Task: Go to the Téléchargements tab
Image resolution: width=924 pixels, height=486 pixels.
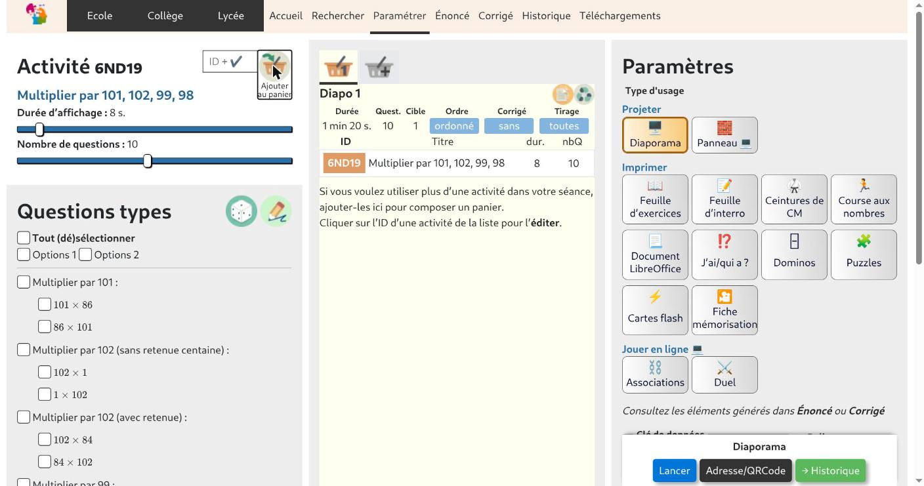Action: [620, 16]
